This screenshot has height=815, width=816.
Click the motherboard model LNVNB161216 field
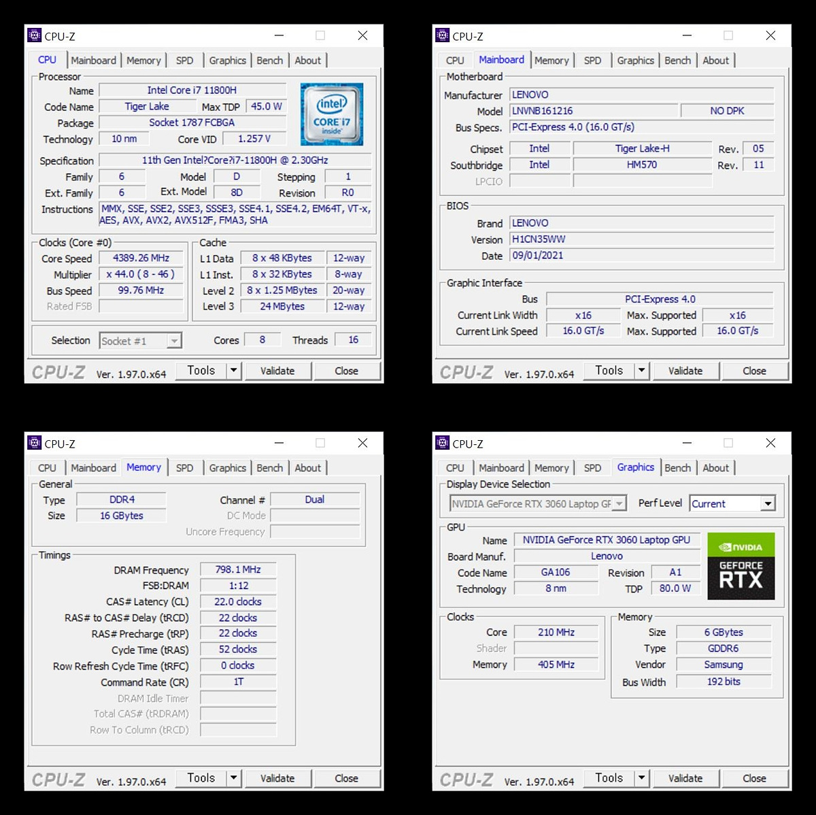point(594,110)
